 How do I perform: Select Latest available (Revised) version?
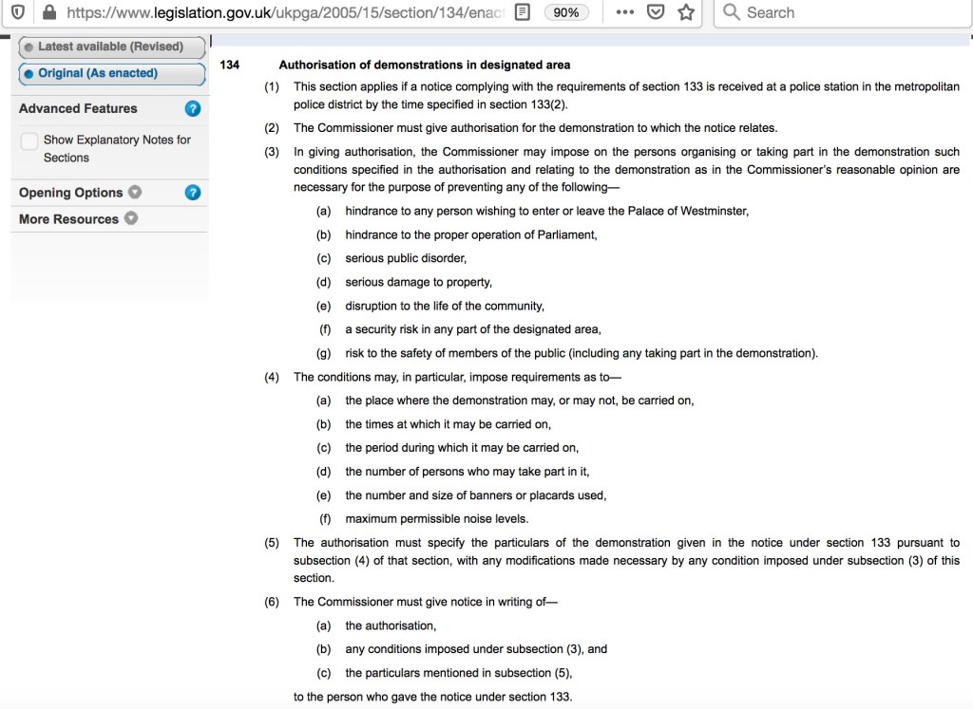(x=111, y=47)
